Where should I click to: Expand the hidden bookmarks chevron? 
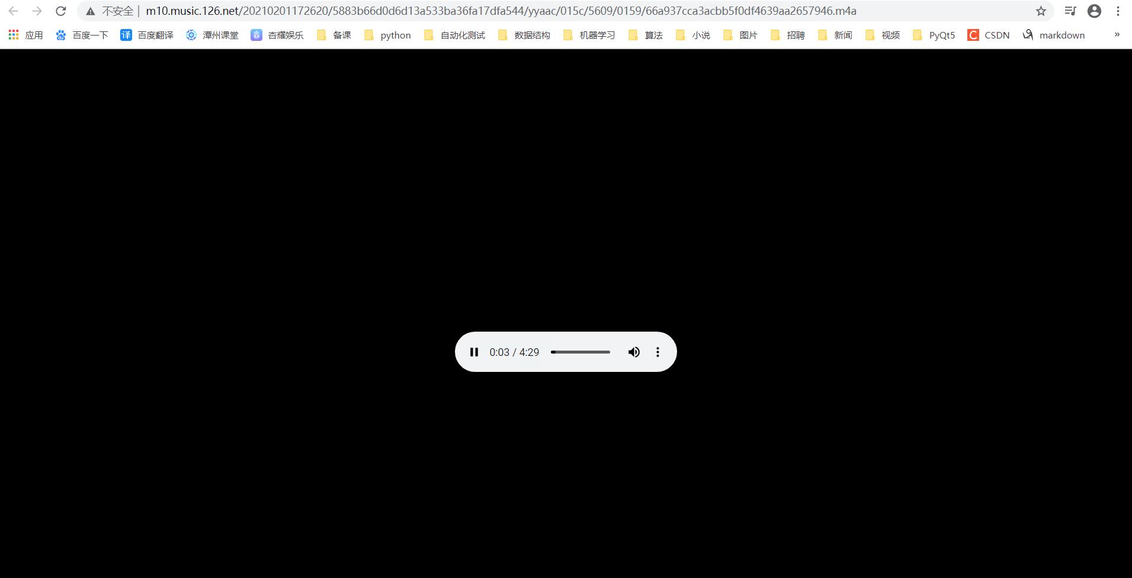pyautogui.click(x=1117, y=34)
